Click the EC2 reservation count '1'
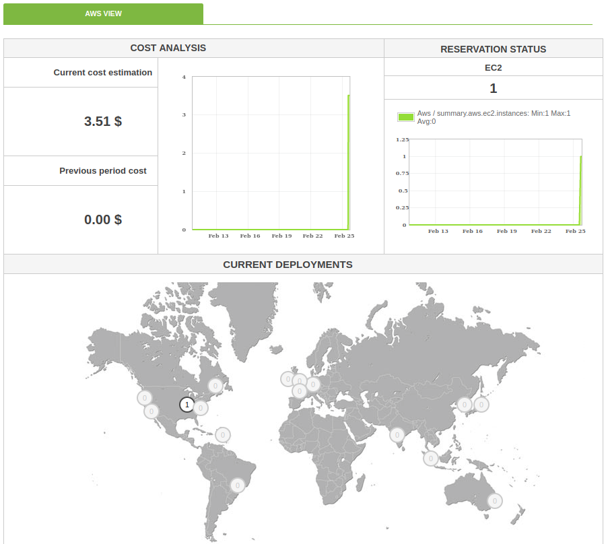This screenshot has height=544, width=606. 493,88
